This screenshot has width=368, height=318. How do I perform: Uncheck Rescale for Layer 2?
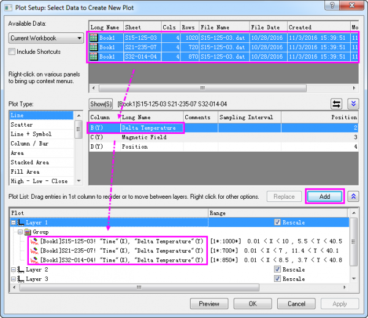[x=278, y=269]
